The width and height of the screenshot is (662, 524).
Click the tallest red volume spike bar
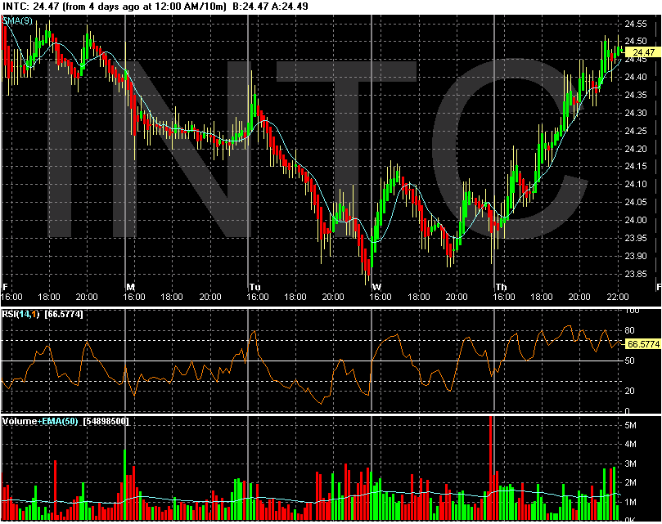click(x=491, y=468)
